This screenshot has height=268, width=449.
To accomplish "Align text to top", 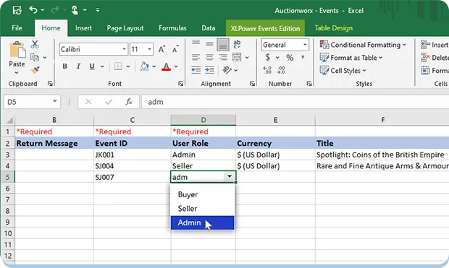I will (196, 43).
